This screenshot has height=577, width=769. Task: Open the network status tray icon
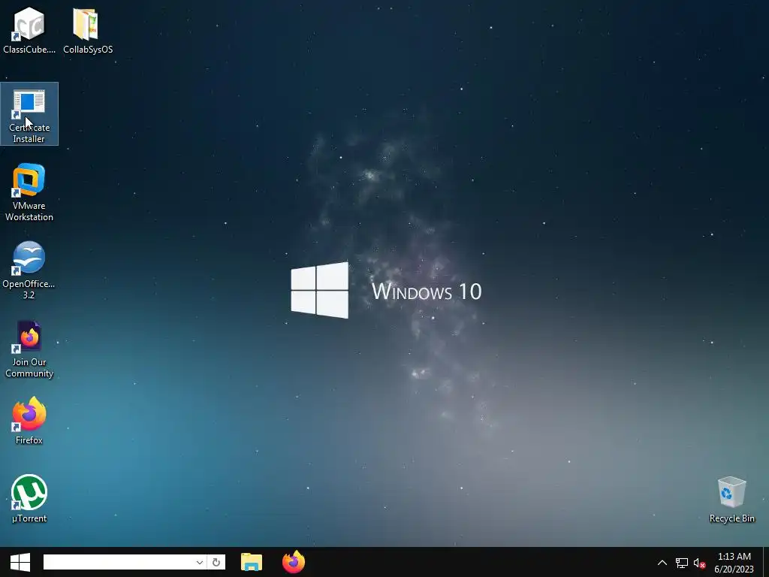pyautogui.click(x=682, y=563)
